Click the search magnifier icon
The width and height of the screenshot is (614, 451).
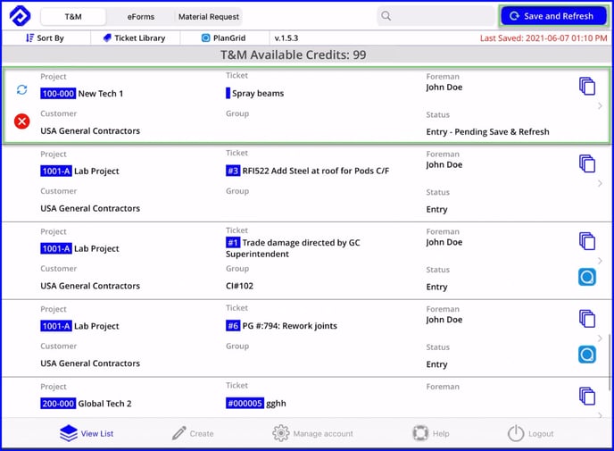(386, 16)
